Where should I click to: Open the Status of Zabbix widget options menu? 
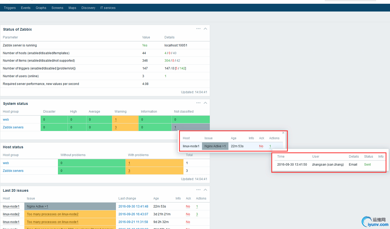point(198,29)
